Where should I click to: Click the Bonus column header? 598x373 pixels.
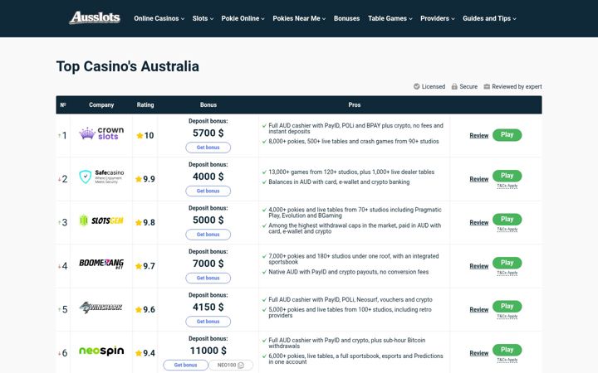tap(208, 104)
